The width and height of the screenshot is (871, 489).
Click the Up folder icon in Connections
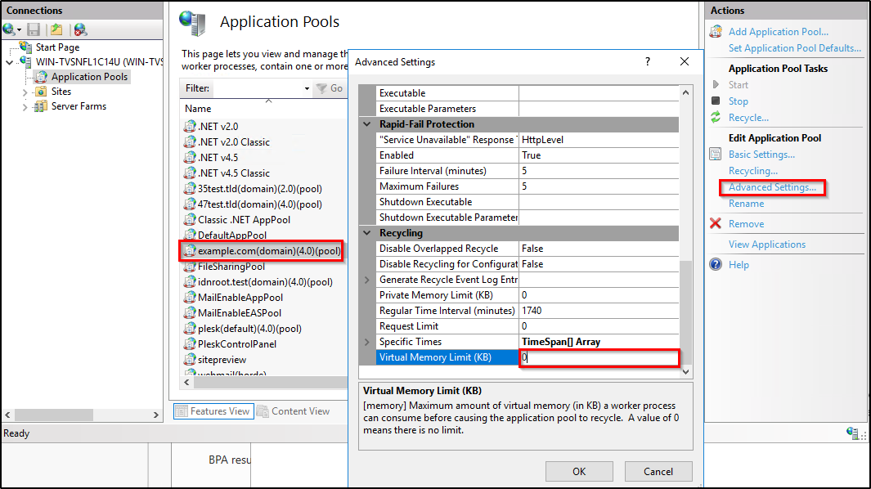(56, 29)
